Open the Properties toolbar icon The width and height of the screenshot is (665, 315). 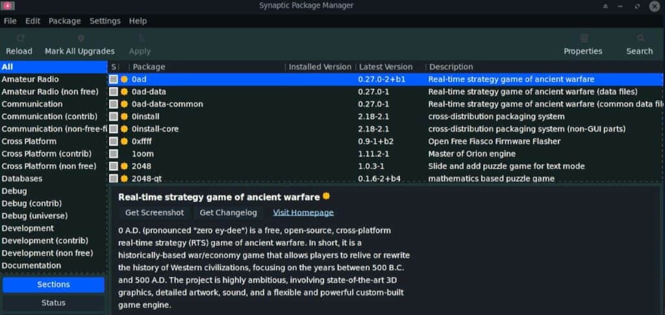584,38
